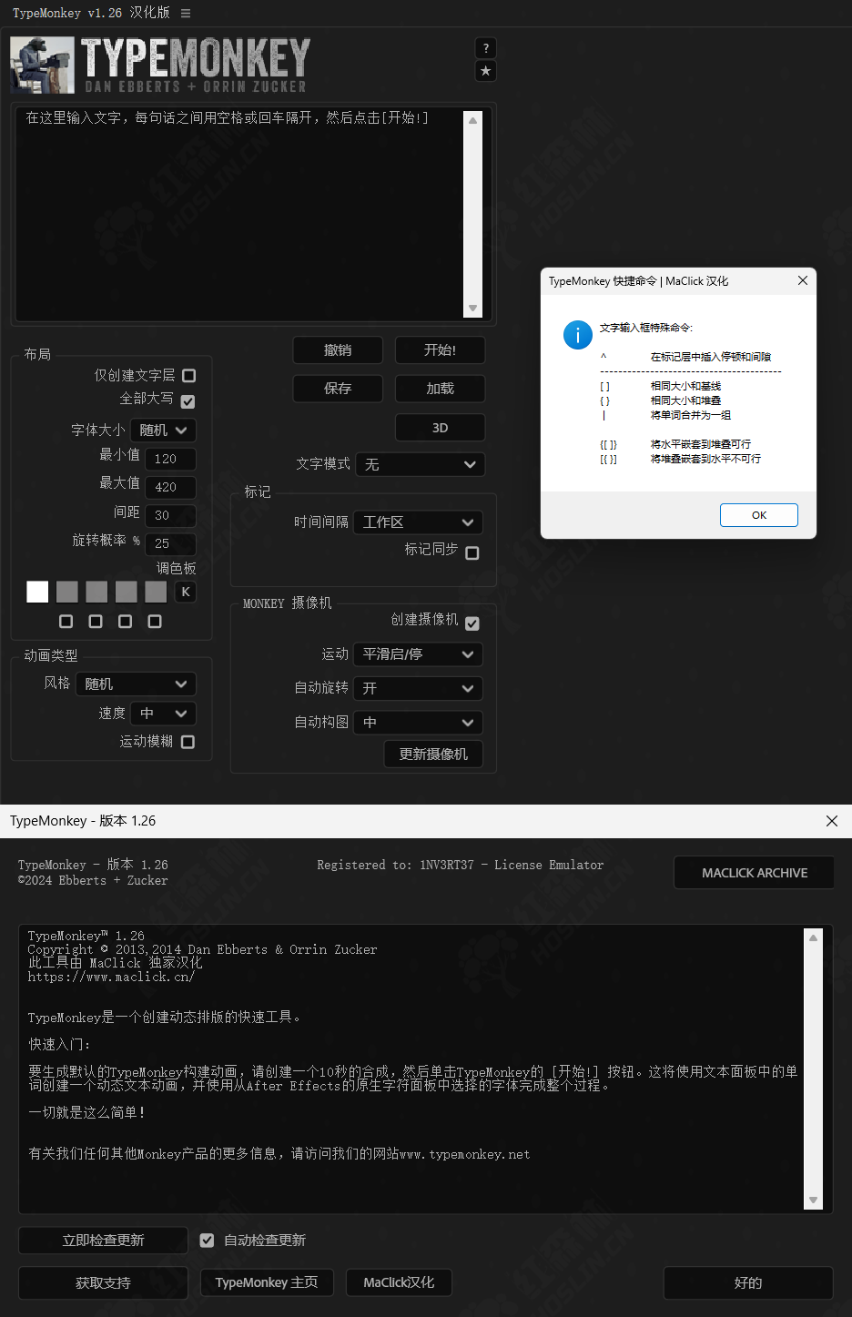Click the TypeMonkey monkey logo image
Viewport: 852px width, 1317px height.
coord(42,66)
